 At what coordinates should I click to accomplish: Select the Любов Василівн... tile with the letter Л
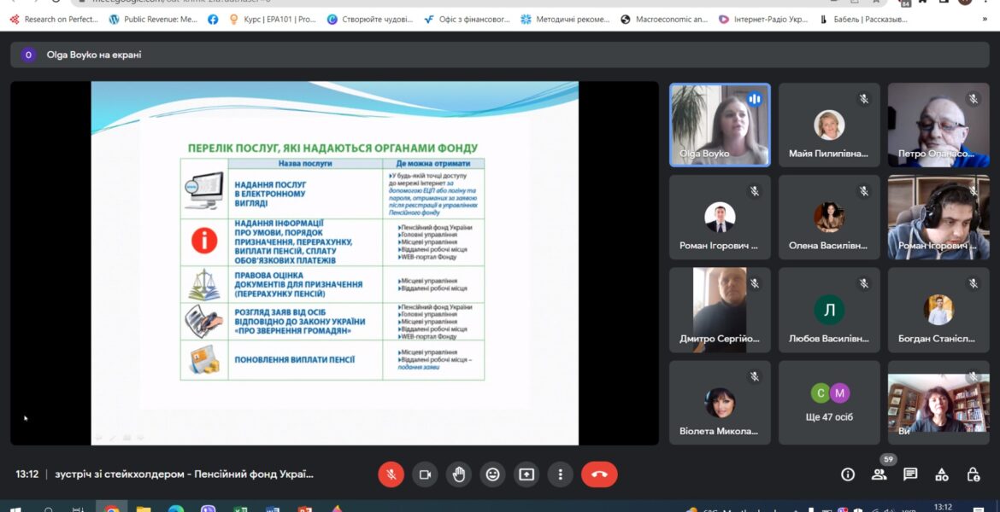829,310
